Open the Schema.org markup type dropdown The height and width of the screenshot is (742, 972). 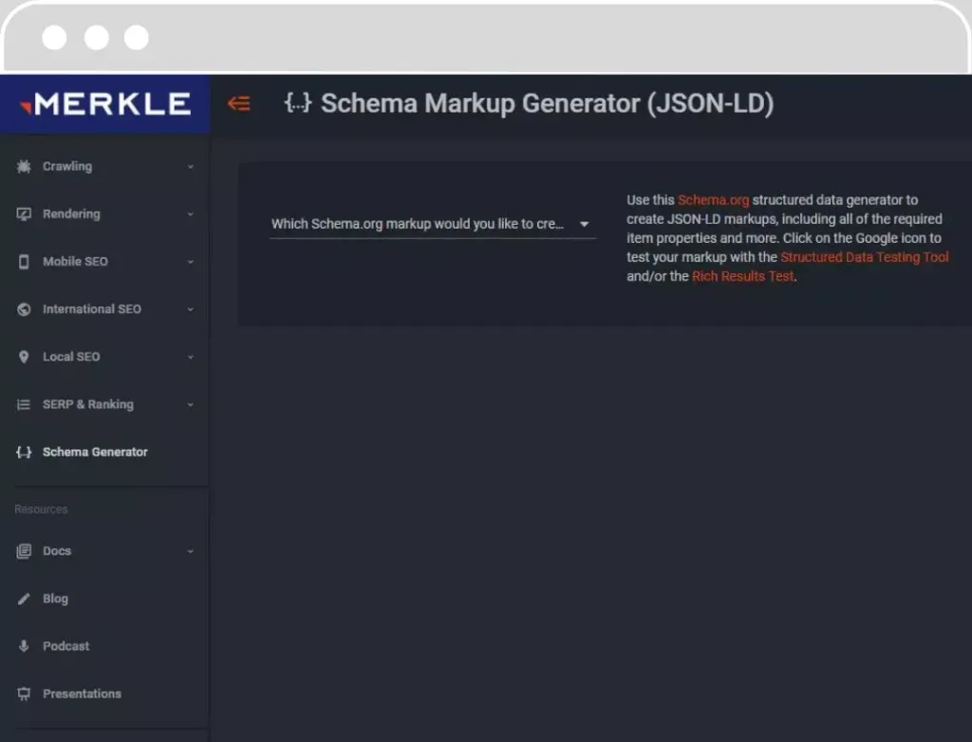point(433,224)
